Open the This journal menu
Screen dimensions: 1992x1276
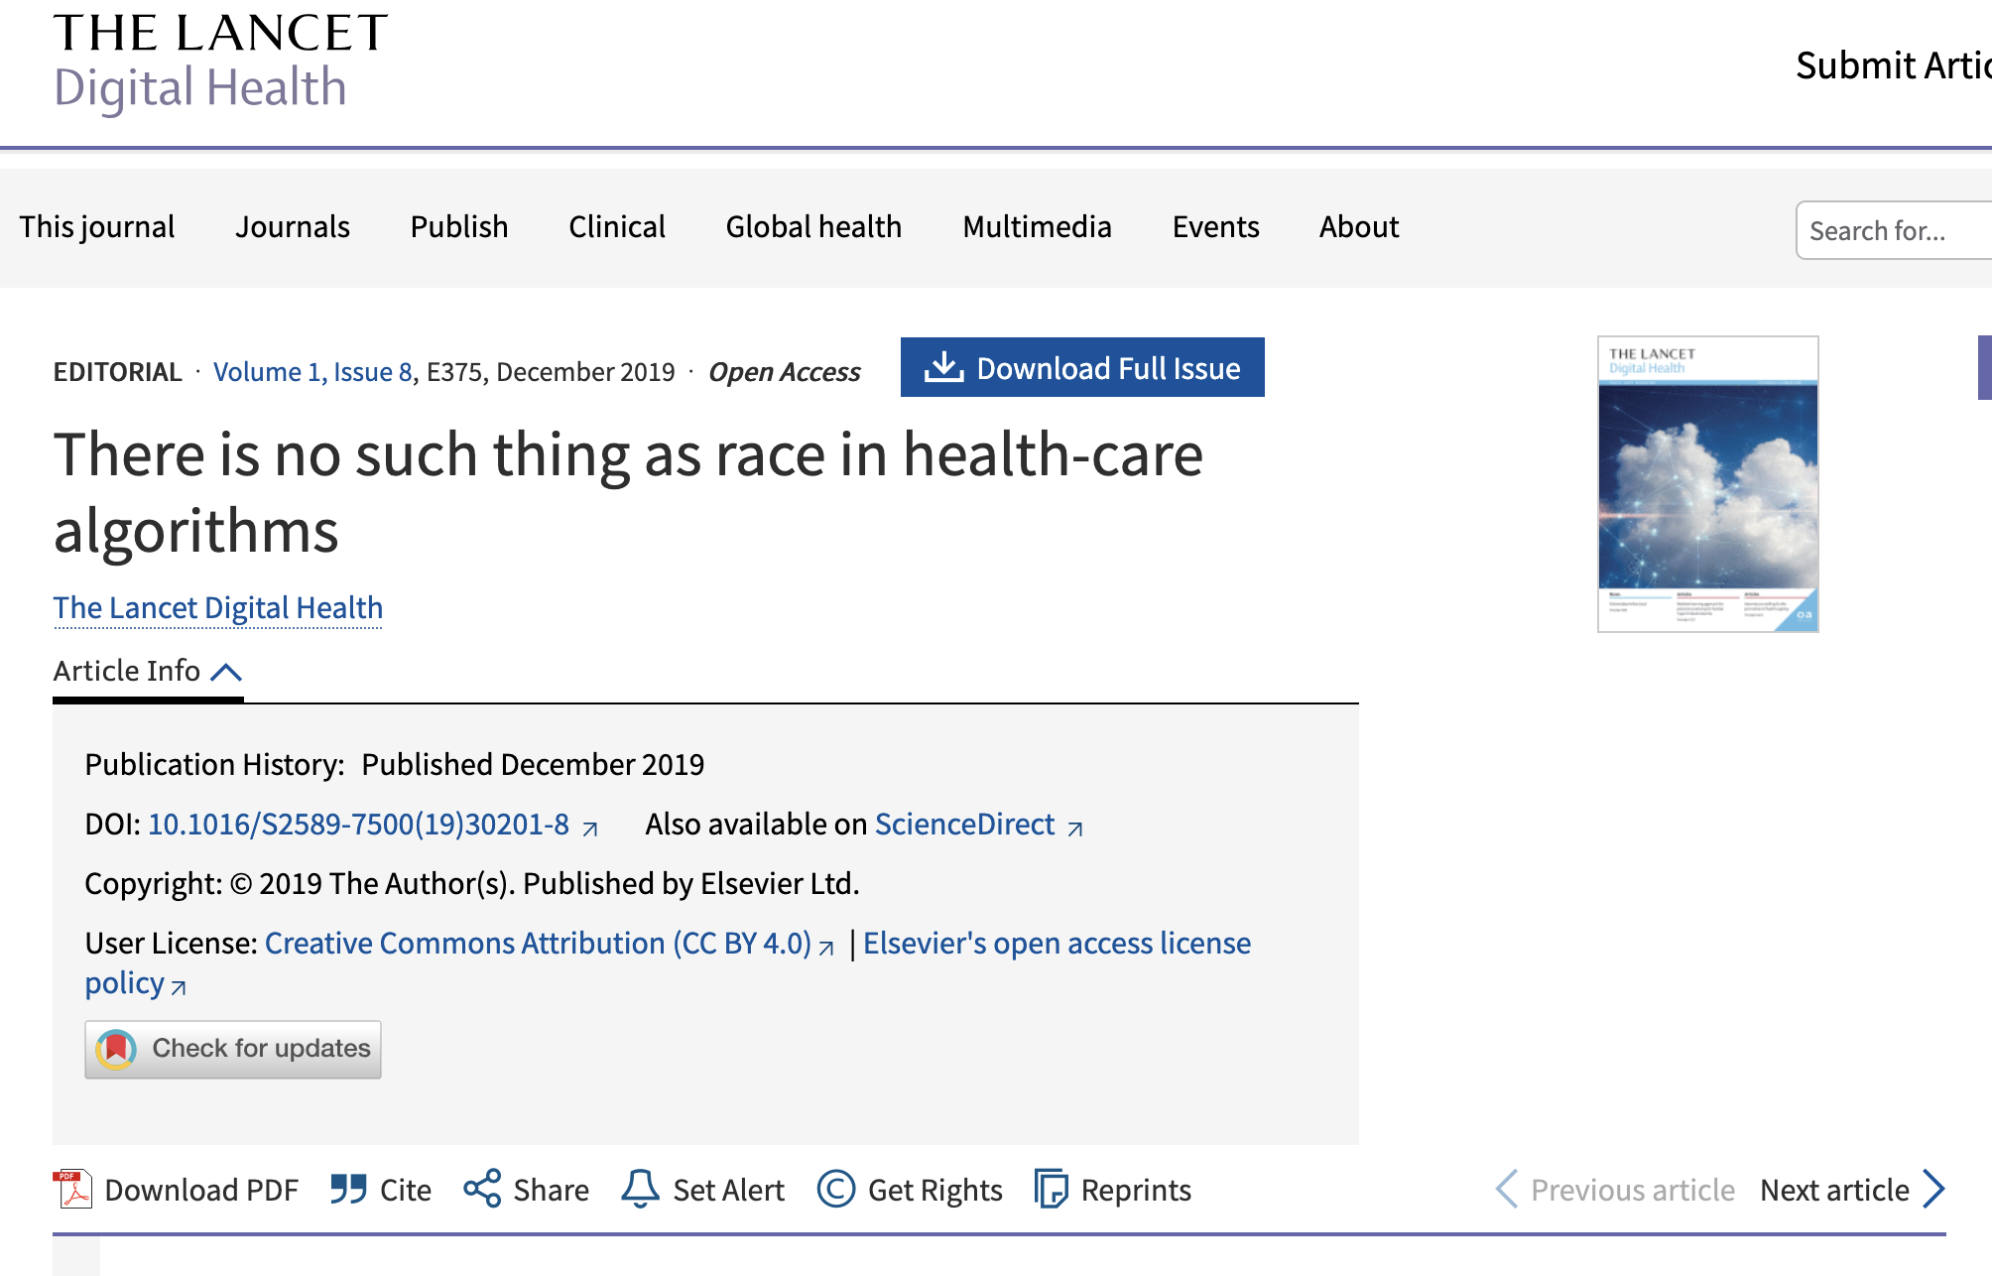(x=97, y=227)
